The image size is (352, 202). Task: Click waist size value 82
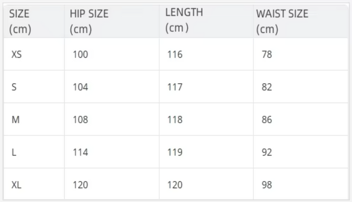pyautogui.click(x=267, y=87)
